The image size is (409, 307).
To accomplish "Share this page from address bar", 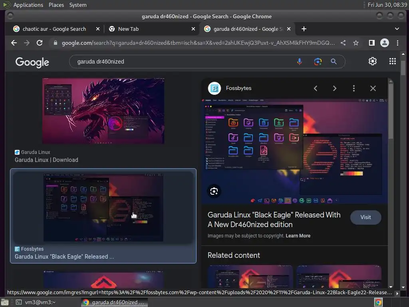I will [x=343, y=43].
